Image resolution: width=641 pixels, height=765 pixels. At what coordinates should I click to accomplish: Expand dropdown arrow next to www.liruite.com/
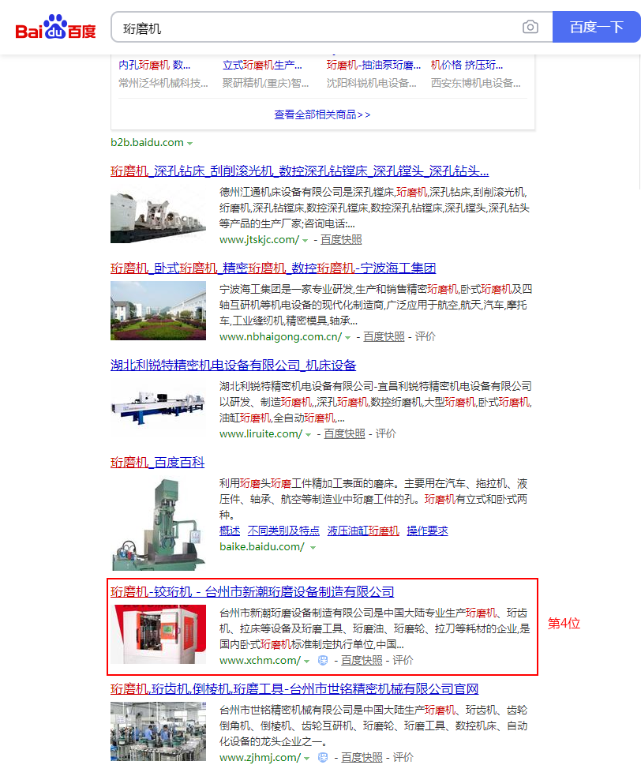click(309, 435)
